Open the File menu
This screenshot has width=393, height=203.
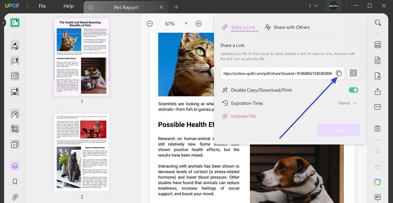pos(42,6)
